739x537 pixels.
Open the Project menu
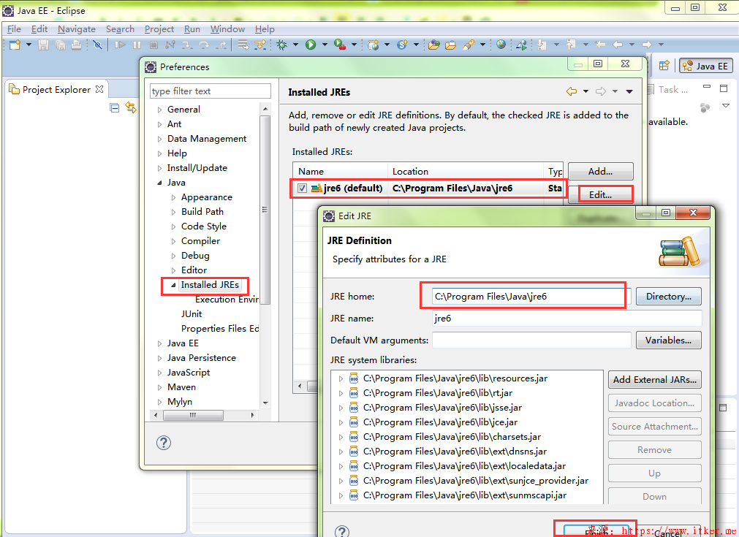[159, 29]
